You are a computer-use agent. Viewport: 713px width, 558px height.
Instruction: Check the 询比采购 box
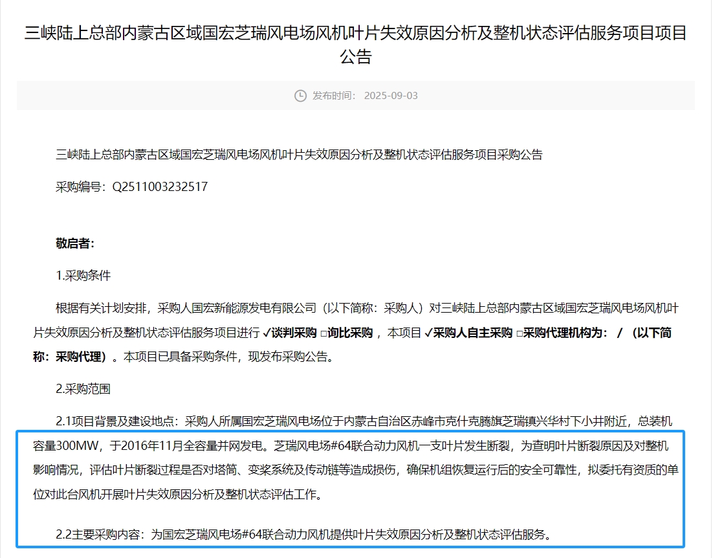pyautogui.click(x=323, y=333)
